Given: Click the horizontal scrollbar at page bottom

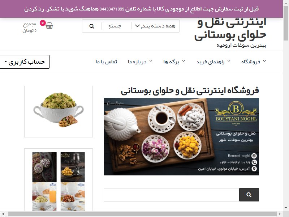Looking at the screenshot, I should (x=142, y=214).
